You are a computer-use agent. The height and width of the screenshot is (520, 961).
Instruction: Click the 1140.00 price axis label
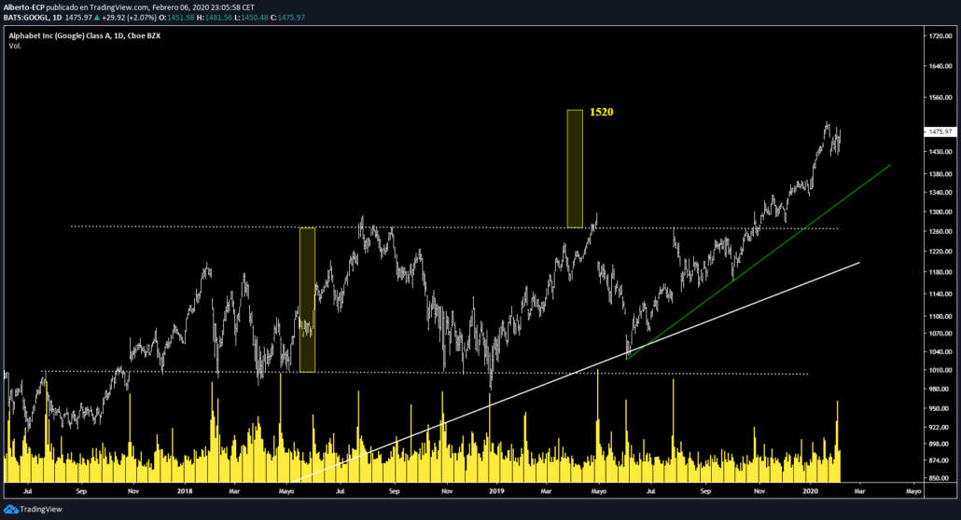(940, 294)
